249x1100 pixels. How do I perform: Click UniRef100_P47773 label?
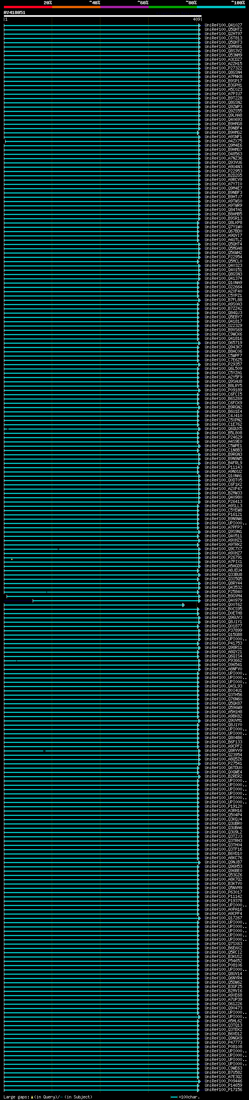pyautogui.click(x=223, y=1042)
